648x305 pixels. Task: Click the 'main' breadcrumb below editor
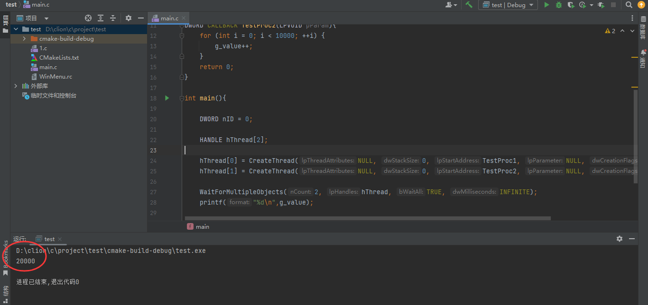click(x=198, y=226)
